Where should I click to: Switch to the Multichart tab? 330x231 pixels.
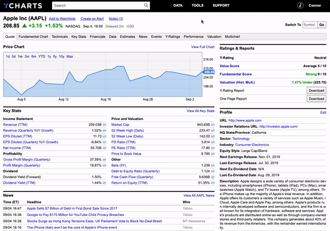pyautogui.click(x=232, y=37)
